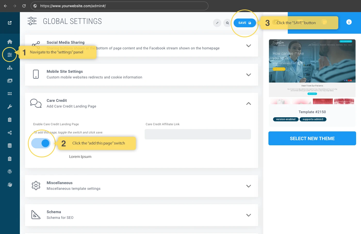Select the settings panel in the sidebar
The height and width of the screenshot is (234, 361).
10,55
